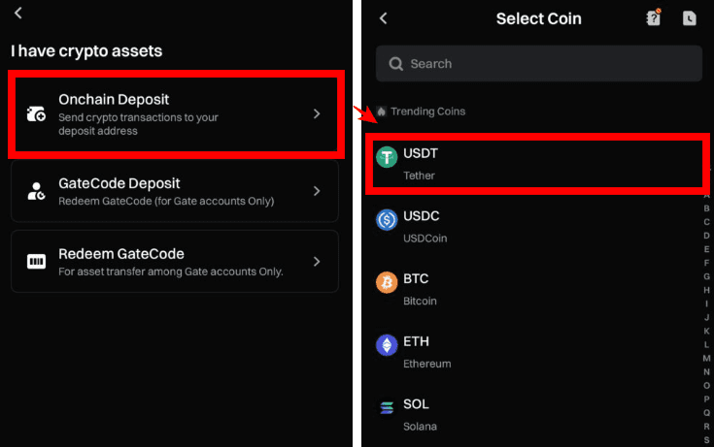Tap the USDT Tether coin icon
The width and height of the screenshot is (714, 447).
pyautogui.click(x=388, y=157)
